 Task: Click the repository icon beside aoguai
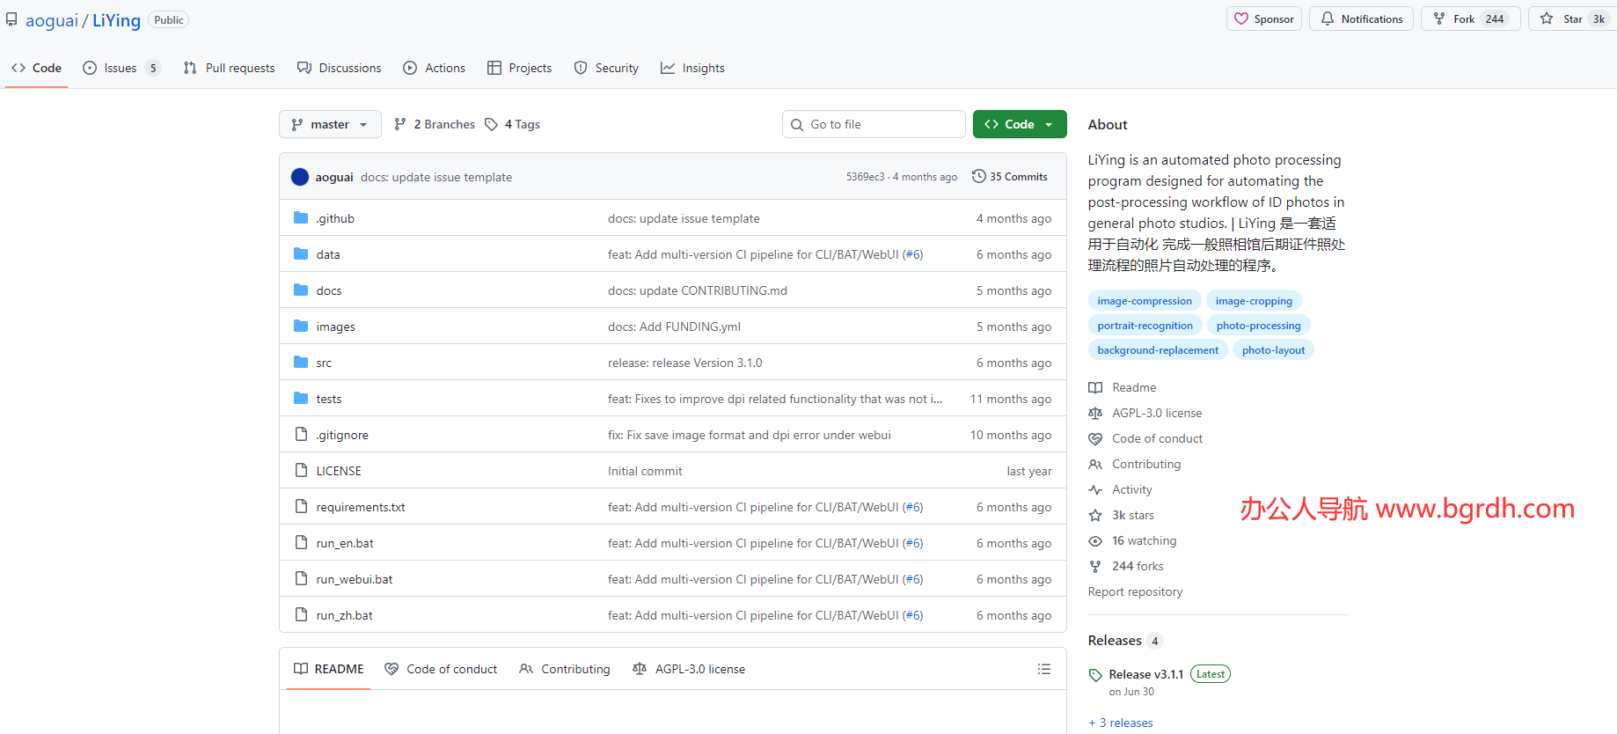point(11,19)
